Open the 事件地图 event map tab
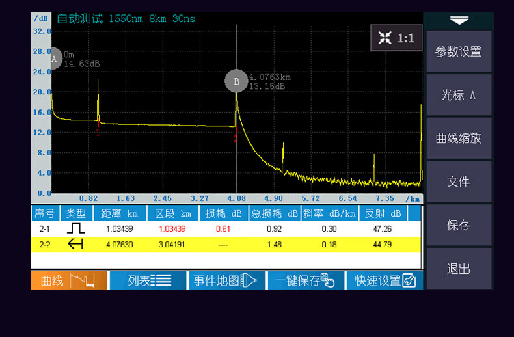 [x=227, y=280]
